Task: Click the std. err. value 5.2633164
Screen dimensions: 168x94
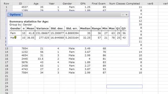Action: (x=72, y=38)
